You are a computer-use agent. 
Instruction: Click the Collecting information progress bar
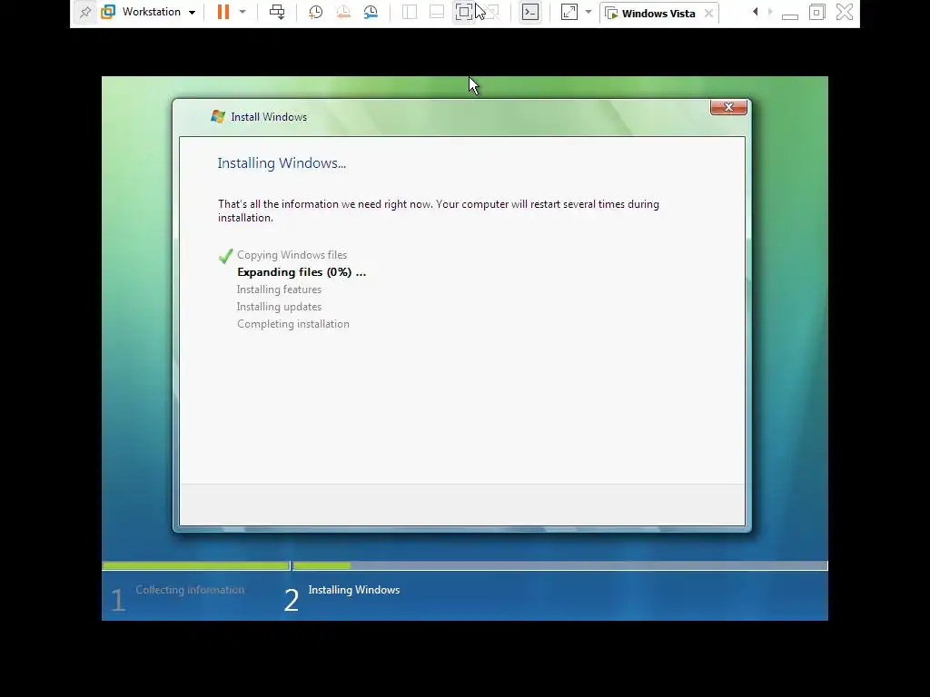tap(196, 566)
